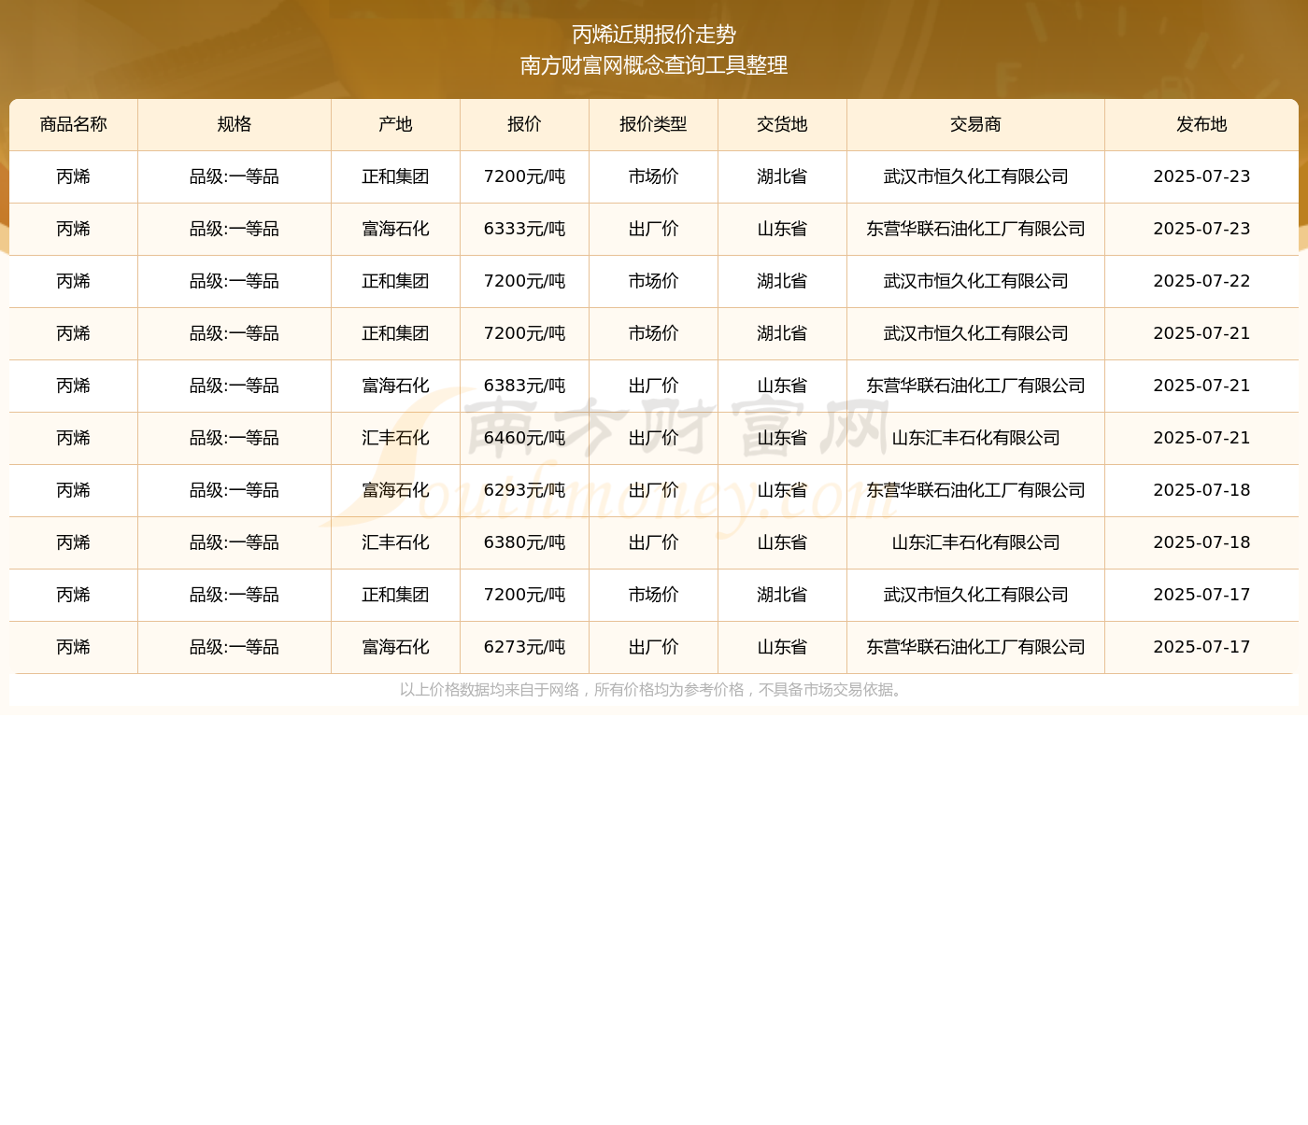This screenshot has width=1308, height=1125.
Task: Click 山东省 in the 6333元/吨 row
Action: click(x=782, y=229)
